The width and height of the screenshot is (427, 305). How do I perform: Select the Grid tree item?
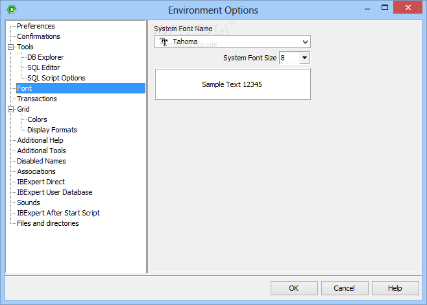(x=23, y=109)
